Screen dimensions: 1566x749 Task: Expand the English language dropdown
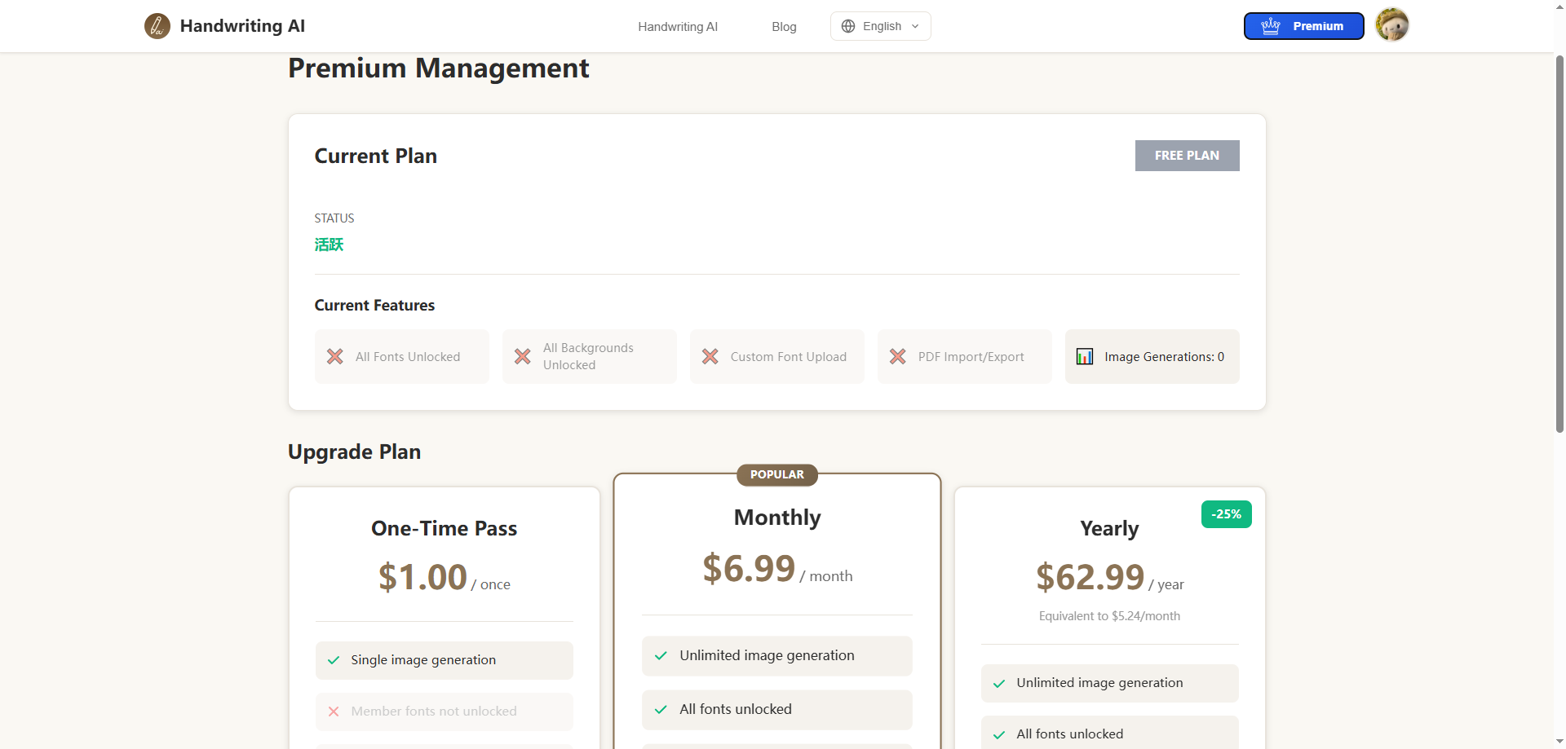tap(881, 26)
